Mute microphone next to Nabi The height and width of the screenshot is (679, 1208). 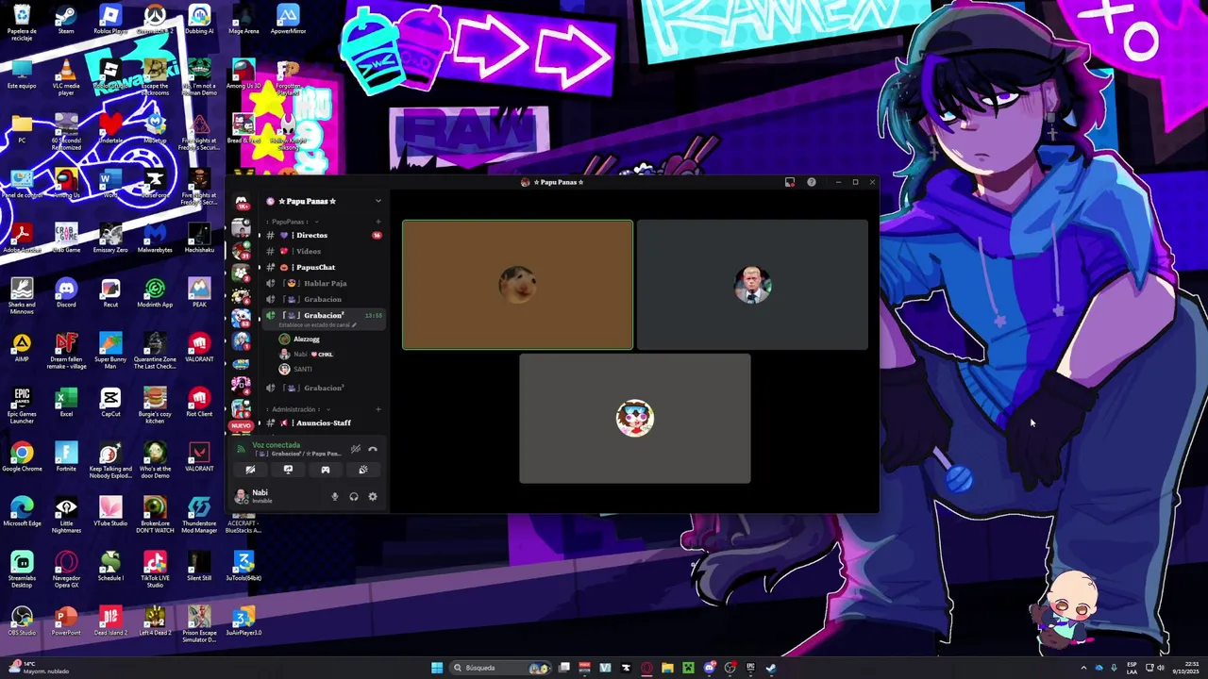(x=334, y=497)
